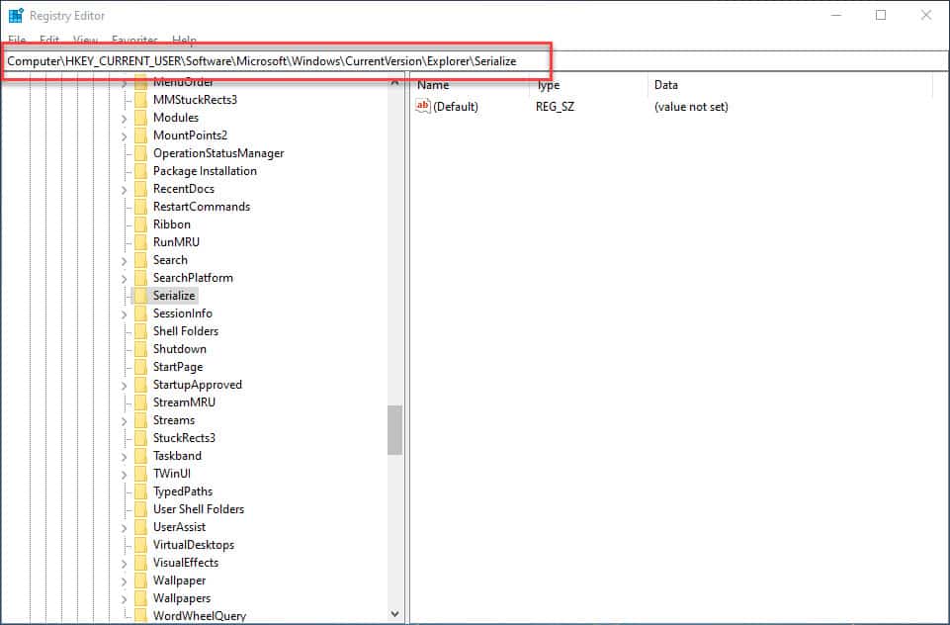This screenshot has height=625, width=950.
Task: Open the File menu
Action: pos(17,40)
